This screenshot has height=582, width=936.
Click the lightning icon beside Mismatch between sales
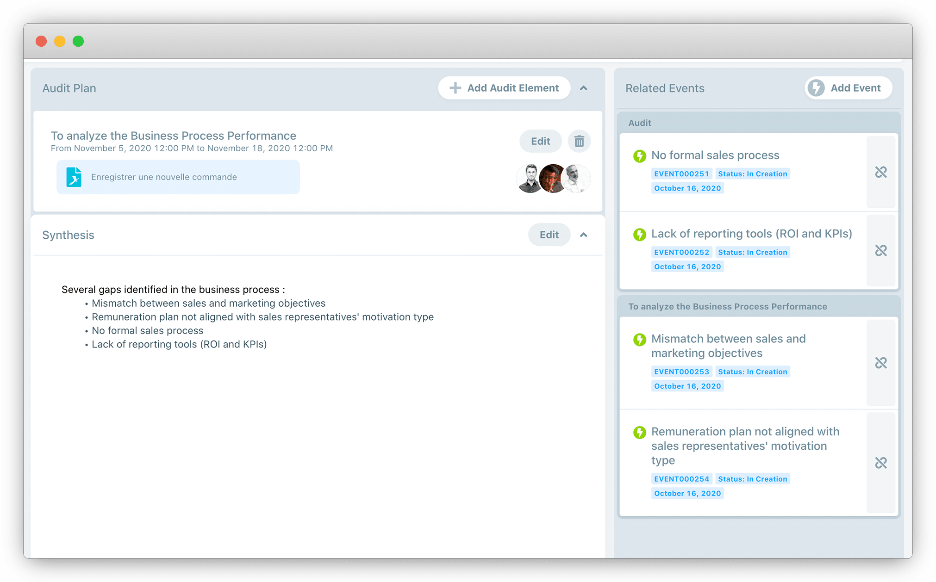point(640,340)
